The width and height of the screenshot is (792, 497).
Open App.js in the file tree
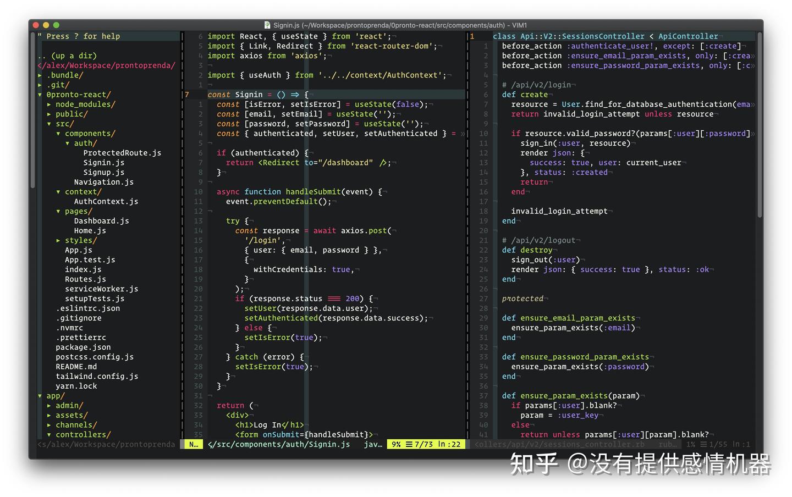[x=79, y=250]
